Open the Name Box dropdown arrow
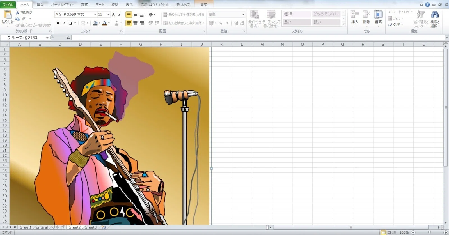The height and width of the screenshot is (235, 449). (47, 38)
